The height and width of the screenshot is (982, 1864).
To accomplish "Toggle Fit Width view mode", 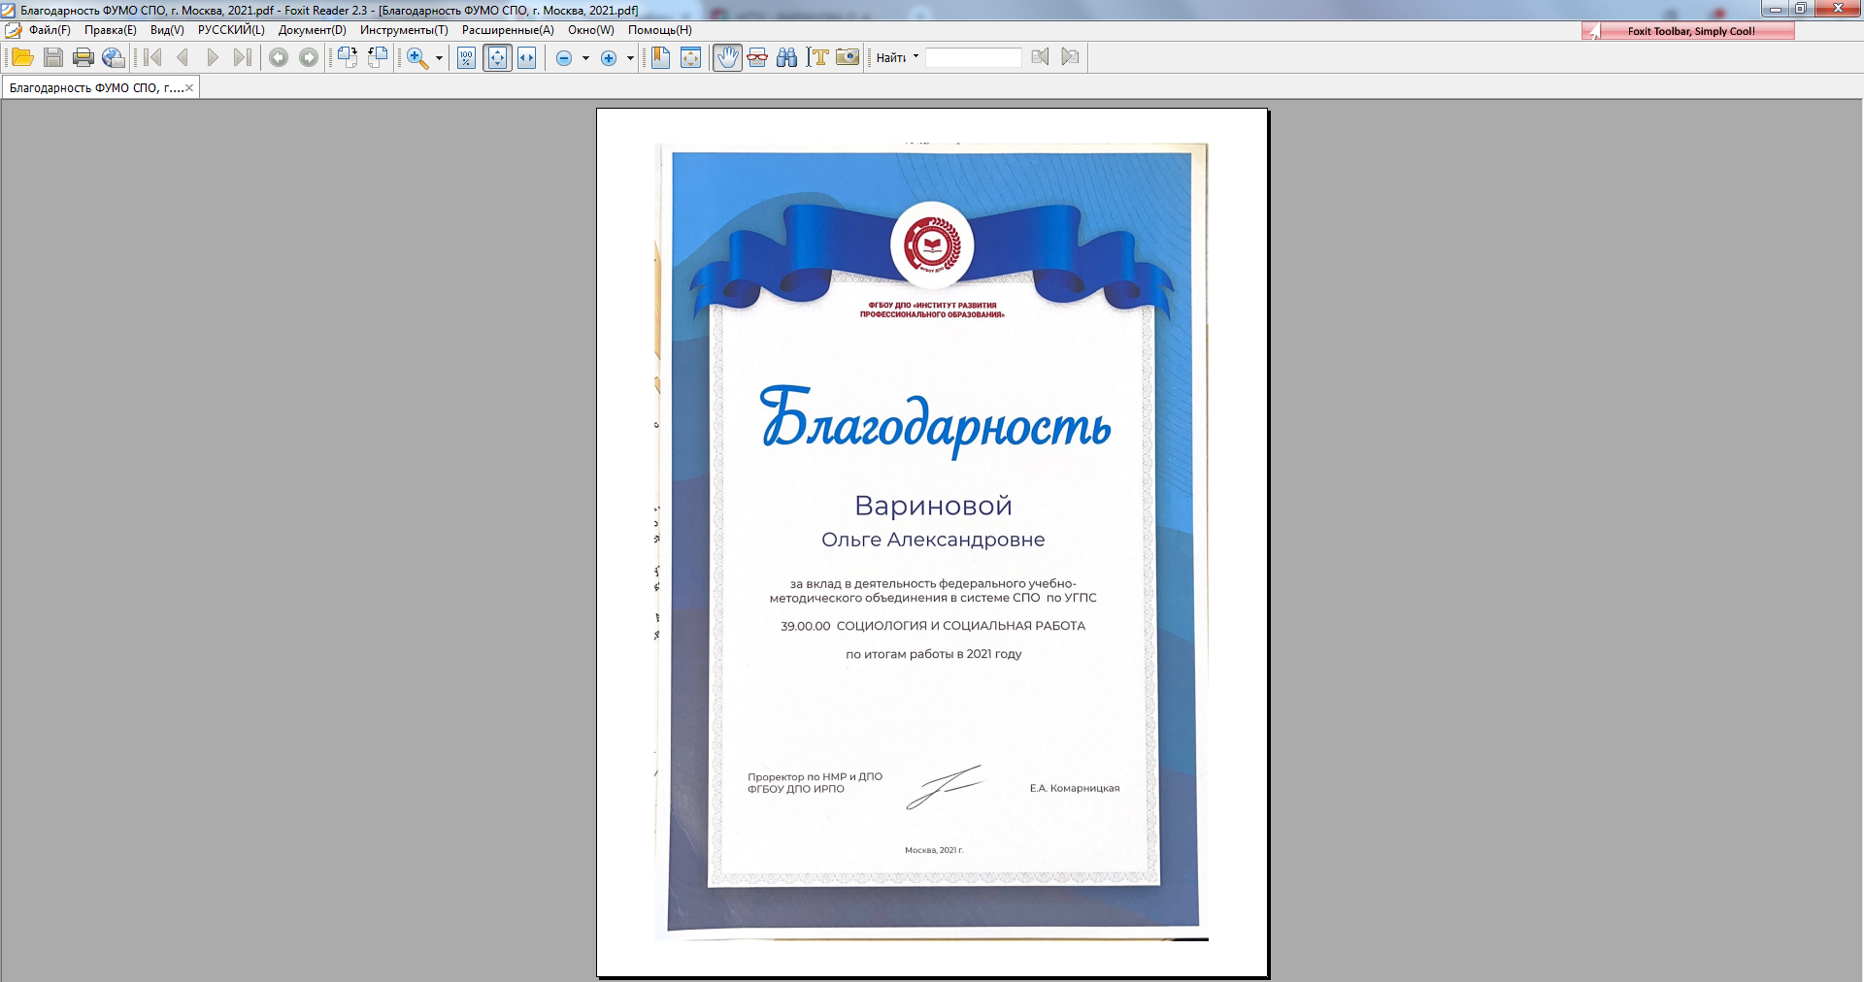I will point(526,57).
